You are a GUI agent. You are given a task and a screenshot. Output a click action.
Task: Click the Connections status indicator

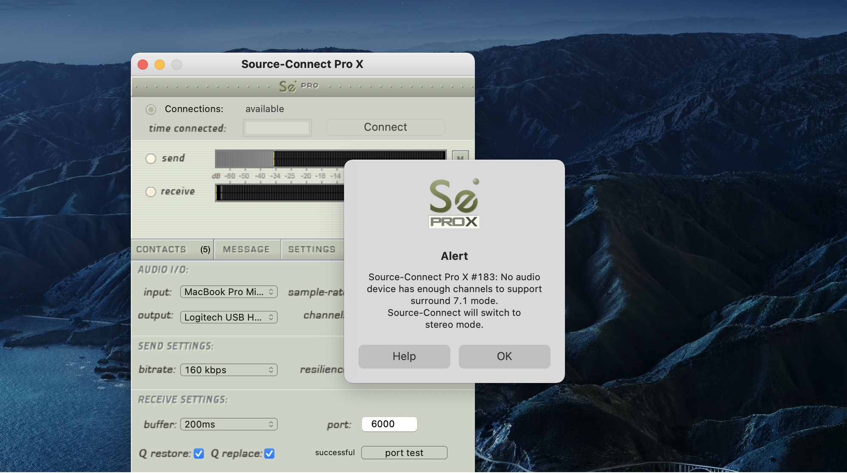click(x=151, y=110)
